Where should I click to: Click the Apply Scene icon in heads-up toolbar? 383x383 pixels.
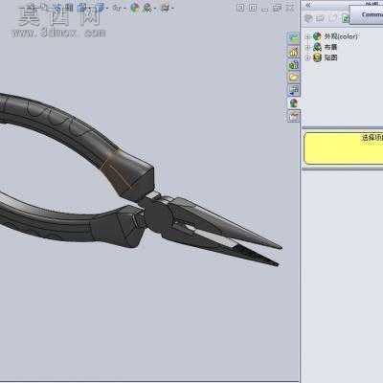click(148, 8)
